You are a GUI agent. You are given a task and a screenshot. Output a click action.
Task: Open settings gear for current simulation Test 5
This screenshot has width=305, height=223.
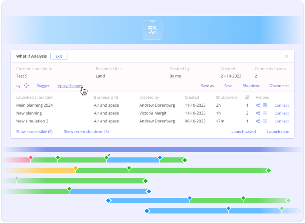tap(26, 86)
